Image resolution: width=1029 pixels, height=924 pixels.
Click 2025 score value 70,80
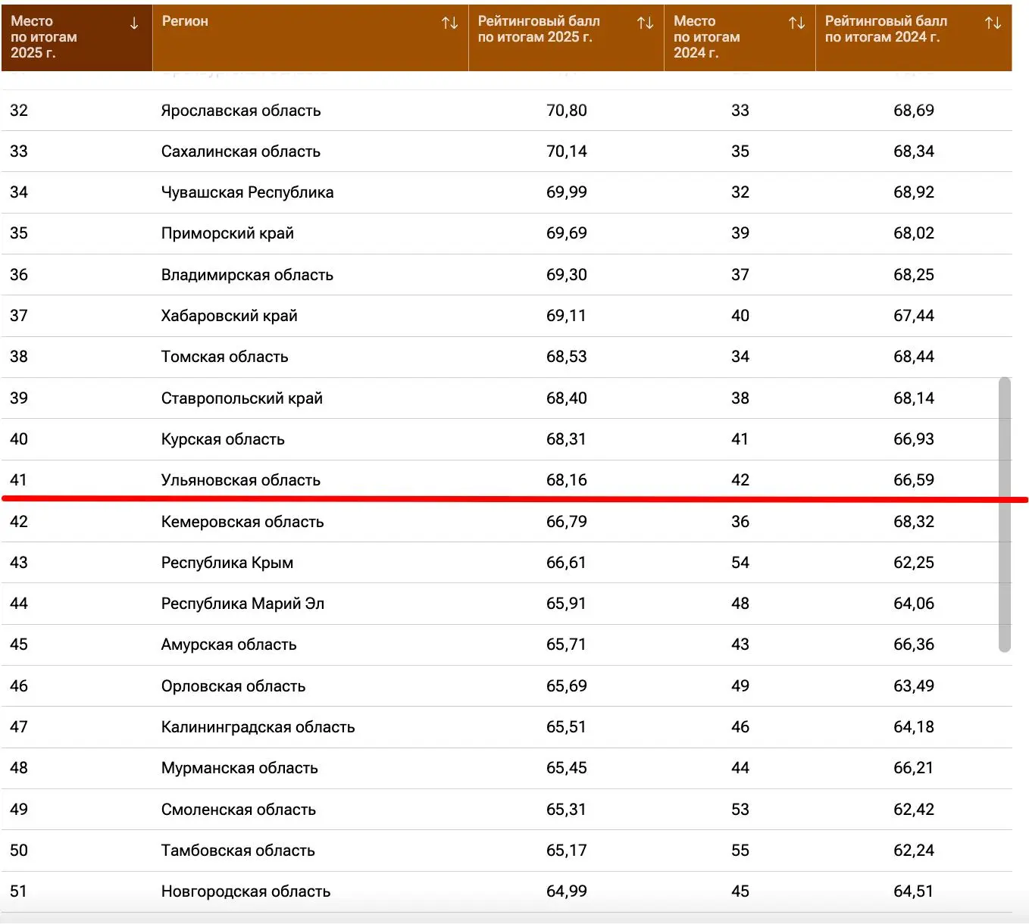[x=567, y=111]
